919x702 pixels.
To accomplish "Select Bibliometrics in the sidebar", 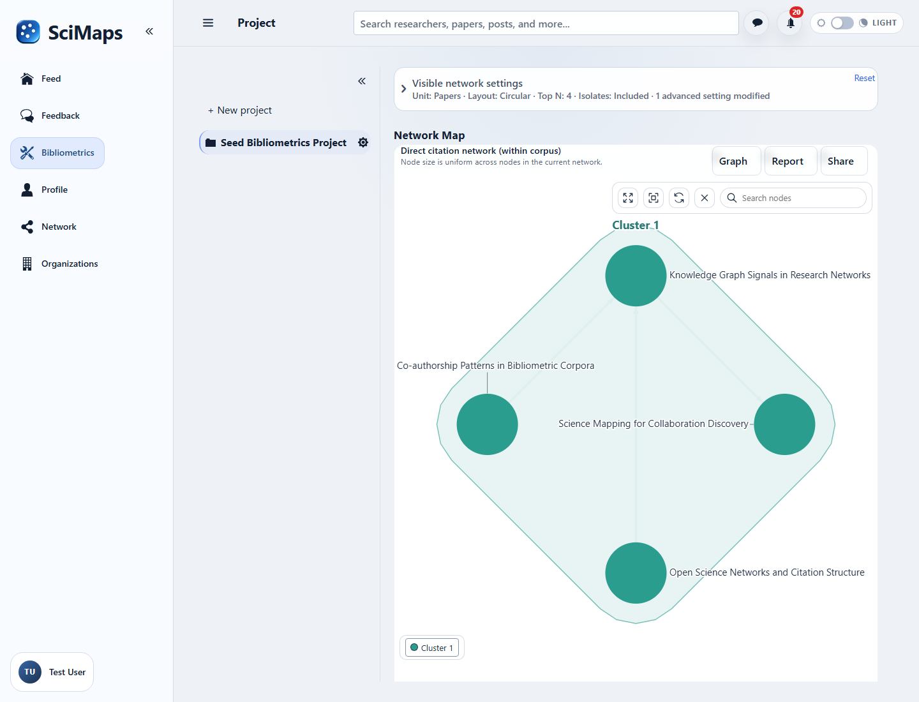I will click(57, 153).
